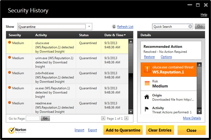Open the Show Quarantine dropdown
The image size is (211, 140).
point(89,26)
